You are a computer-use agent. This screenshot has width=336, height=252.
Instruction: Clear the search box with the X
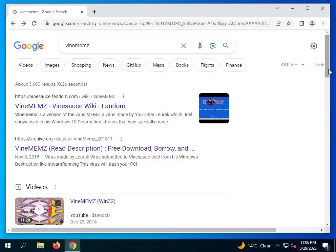point(184,45)
